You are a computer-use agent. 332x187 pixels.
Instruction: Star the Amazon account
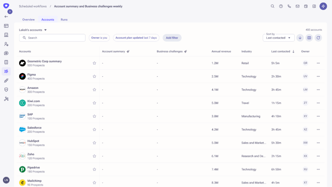pyautogui.click(x=94, y=90)
